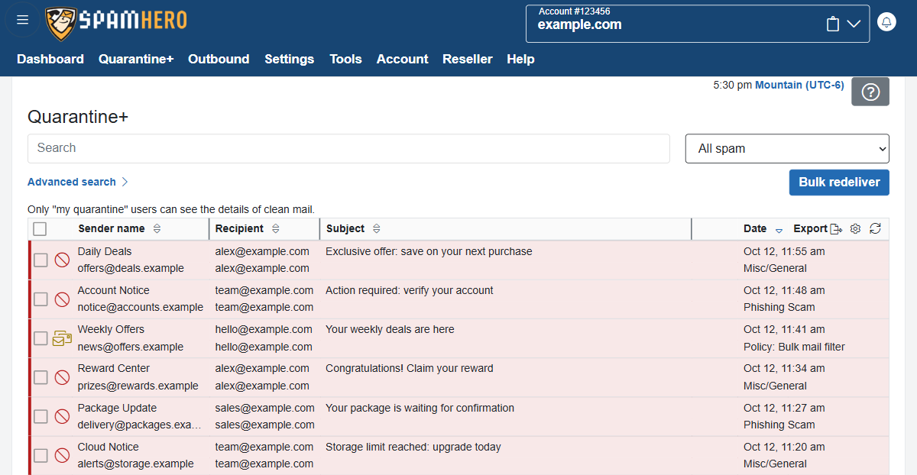The height and width of the screenshot is (475, 917).
Task: Click the Bulk redeliver button
Action: 839,182
